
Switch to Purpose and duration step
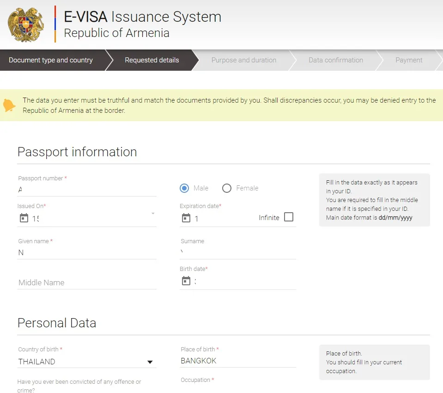pos(244,60)
